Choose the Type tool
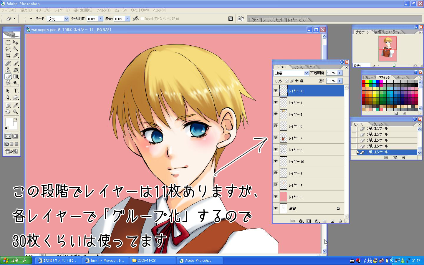 click(16, 91)
